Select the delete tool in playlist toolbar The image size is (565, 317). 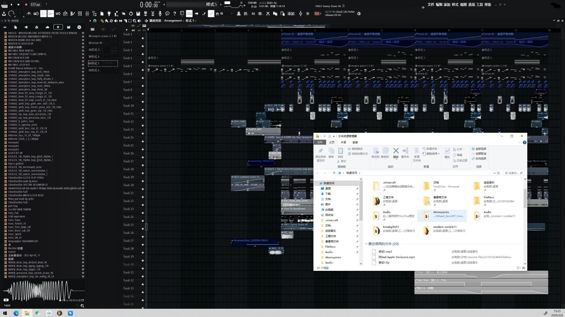click(111, 21)
